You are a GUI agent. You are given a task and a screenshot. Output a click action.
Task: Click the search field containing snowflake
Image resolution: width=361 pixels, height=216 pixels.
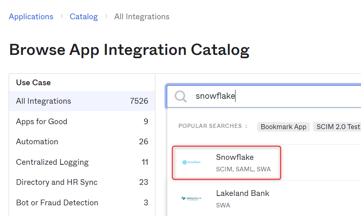click(x=264, y=96)
